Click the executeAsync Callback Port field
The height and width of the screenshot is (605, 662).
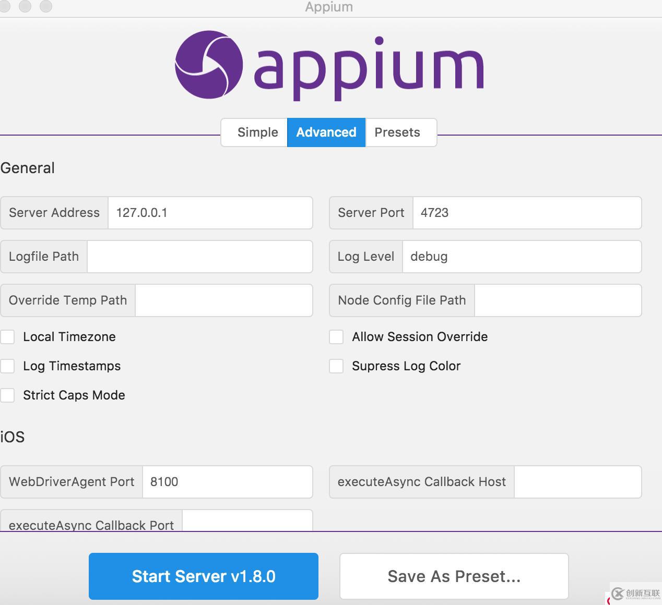point(247,521)
